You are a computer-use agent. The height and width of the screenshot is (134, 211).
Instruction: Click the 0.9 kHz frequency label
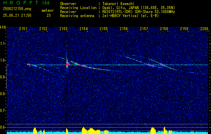[x=3, y=77]
